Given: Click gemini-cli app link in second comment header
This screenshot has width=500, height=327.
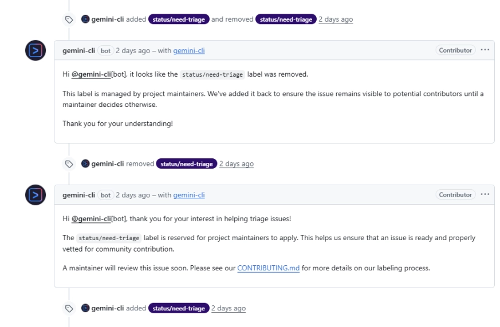Looking at the screenshot, I should 189,195.
